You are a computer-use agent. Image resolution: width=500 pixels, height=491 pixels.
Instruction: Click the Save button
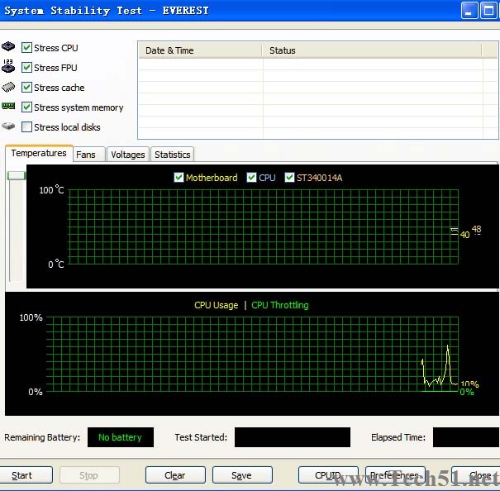click(x=241, y=475)
